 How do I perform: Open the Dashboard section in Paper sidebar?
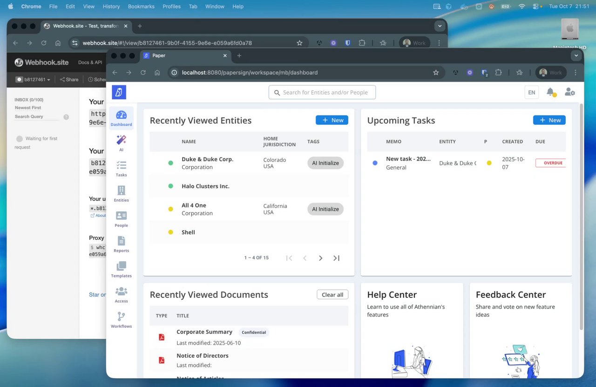[x=121, y=118]
